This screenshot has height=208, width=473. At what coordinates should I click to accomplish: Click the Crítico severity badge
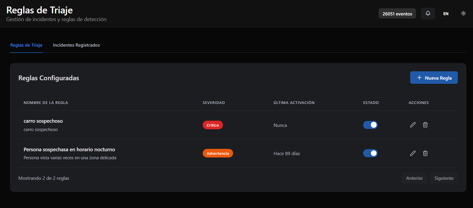tap(213, 125)
